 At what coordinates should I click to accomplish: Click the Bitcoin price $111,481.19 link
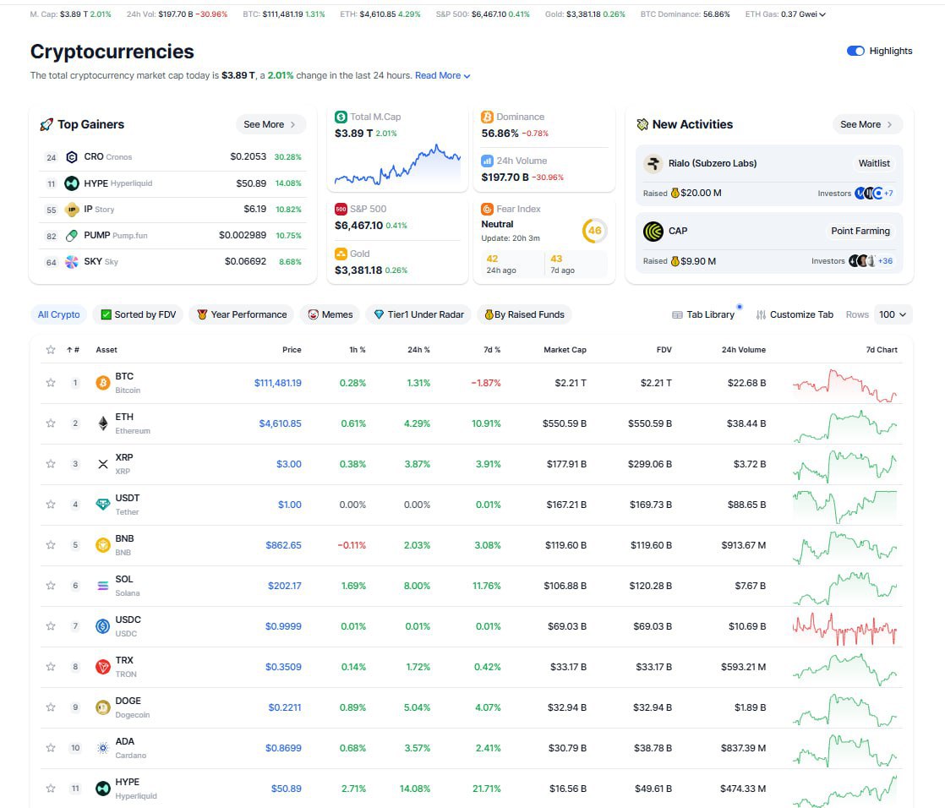tap(278, 383)
